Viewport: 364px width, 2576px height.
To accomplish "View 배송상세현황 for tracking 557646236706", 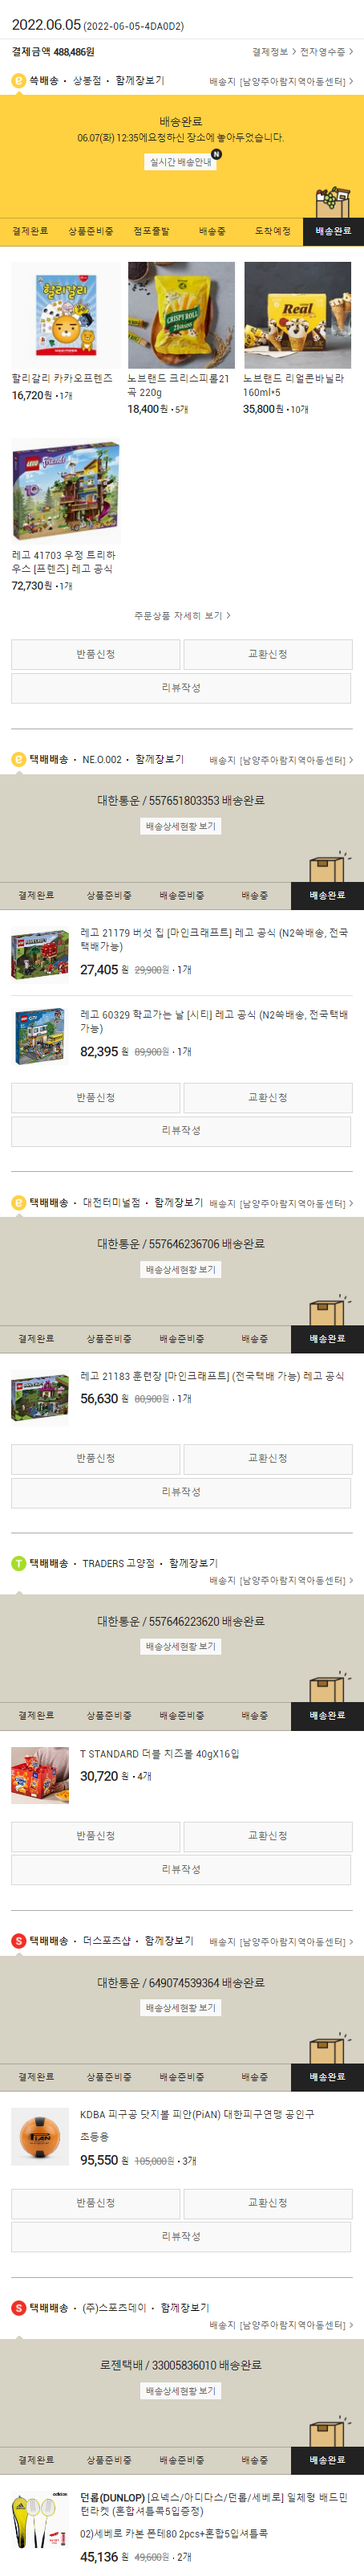I will coord(180,1270).
